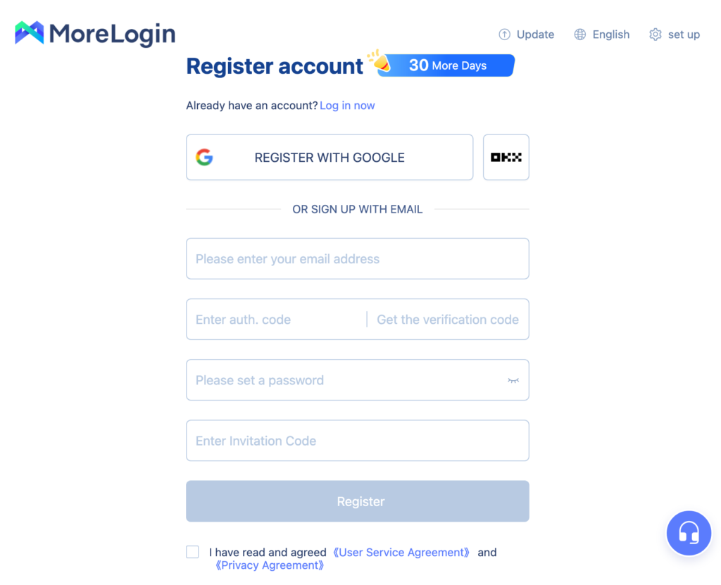Open the User Service Agreement link
Viewport: 721px width, 585px height.
click(401, 552)
